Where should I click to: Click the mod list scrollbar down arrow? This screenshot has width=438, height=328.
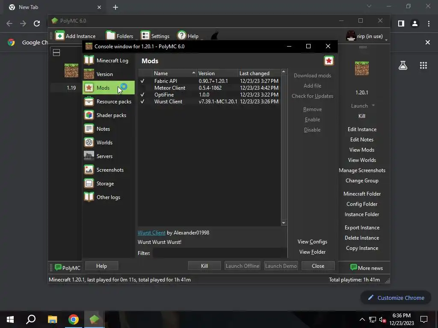[x=284, y=223]
